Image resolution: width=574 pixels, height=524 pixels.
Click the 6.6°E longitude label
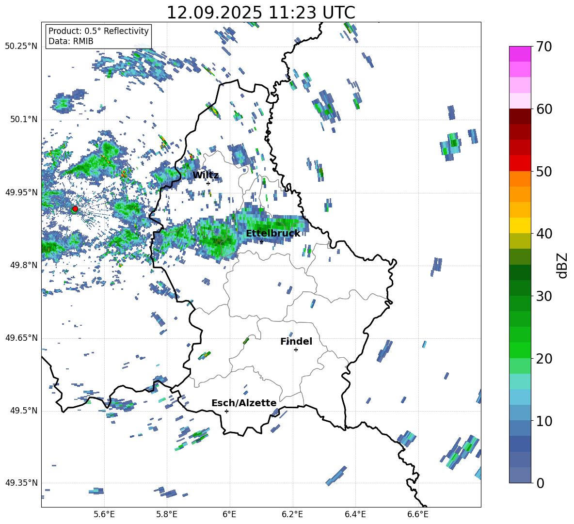[x=418, y=514]
